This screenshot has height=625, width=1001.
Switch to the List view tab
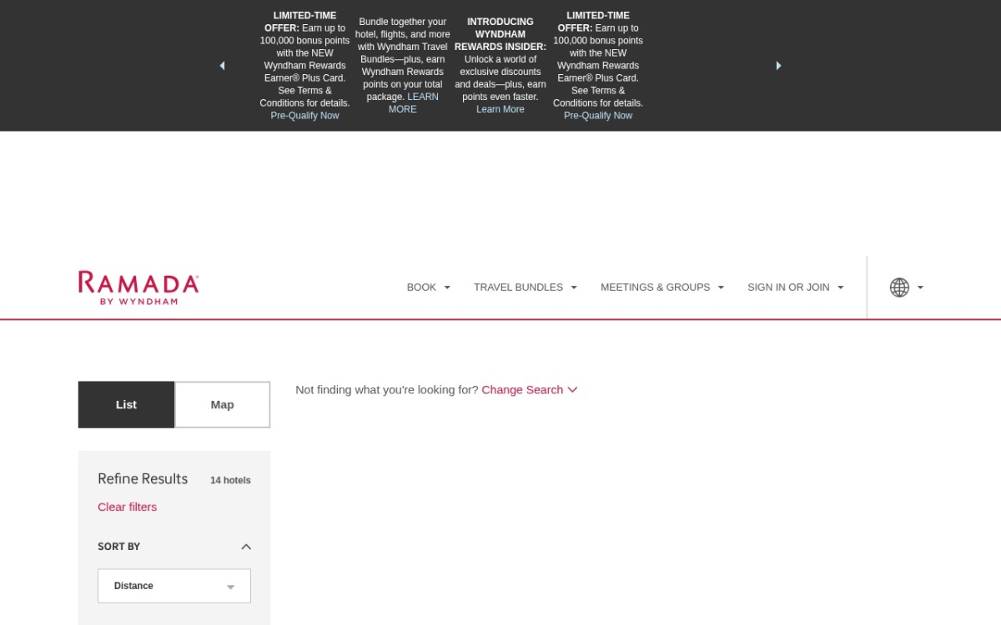point(127,405)
